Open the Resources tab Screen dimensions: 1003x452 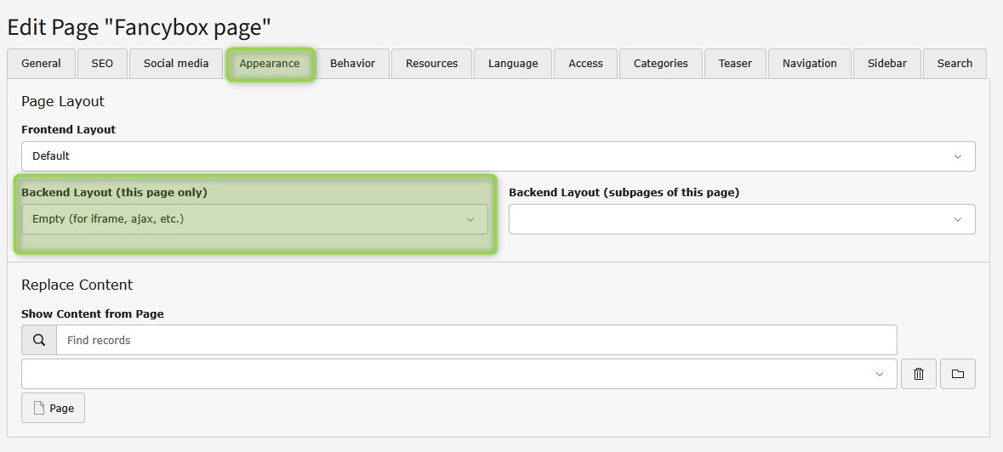431,64
